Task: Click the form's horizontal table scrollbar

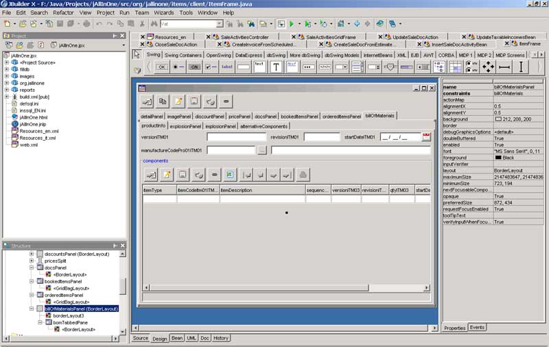Action: coord(287,287)
